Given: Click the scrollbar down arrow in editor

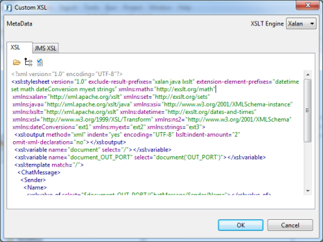Looking at the screenshot, I should tap(308, 191).
